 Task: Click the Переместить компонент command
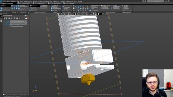tap(34, 10)
